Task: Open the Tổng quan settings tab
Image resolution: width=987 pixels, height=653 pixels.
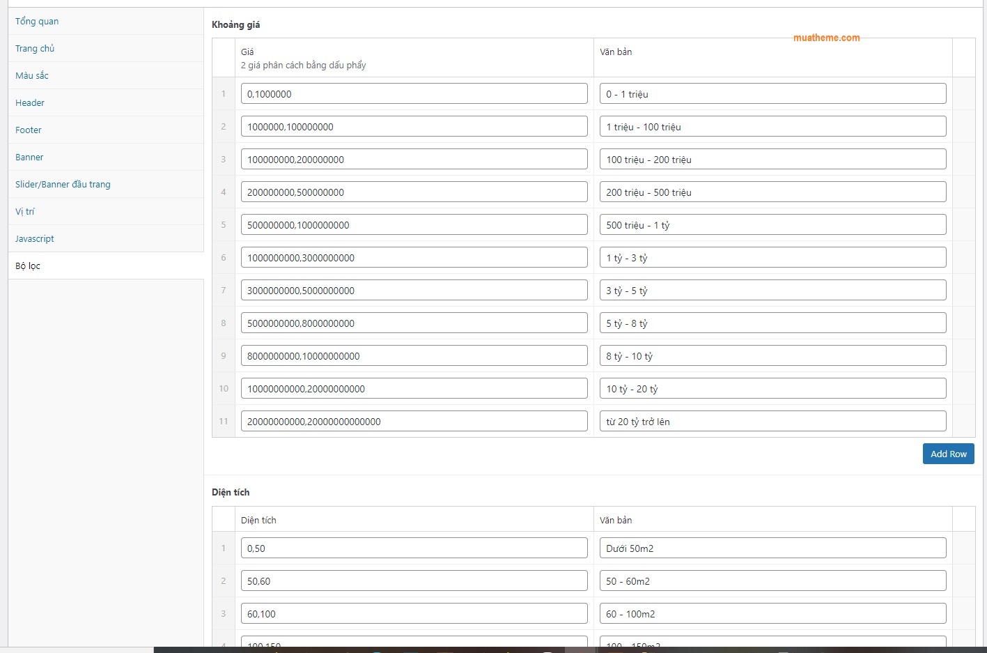Action: [37, 22]
